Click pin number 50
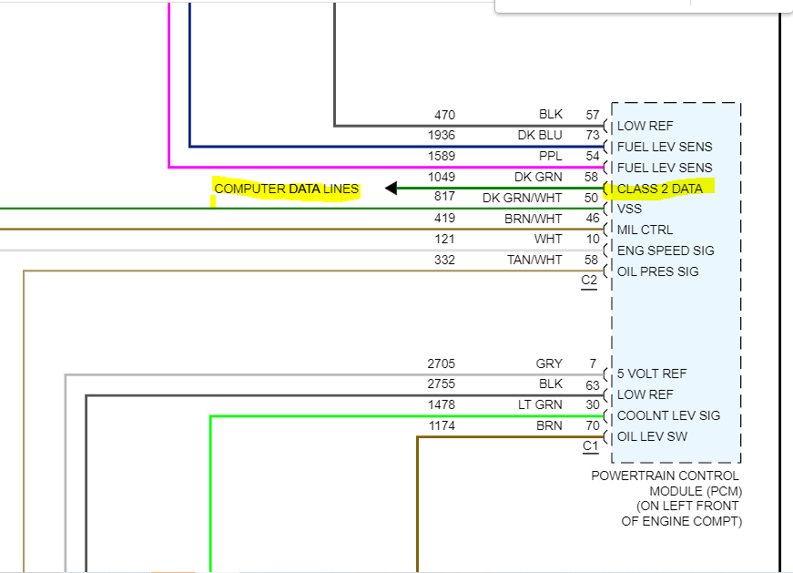Image resolution: width=793 pixels, height=573 pixels. click(591, 198)
